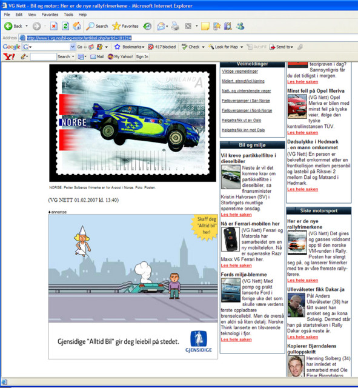
Task: Click headline 'Ullevålseter fikk Dakar-ja'
Action: (x=316, y=290)
